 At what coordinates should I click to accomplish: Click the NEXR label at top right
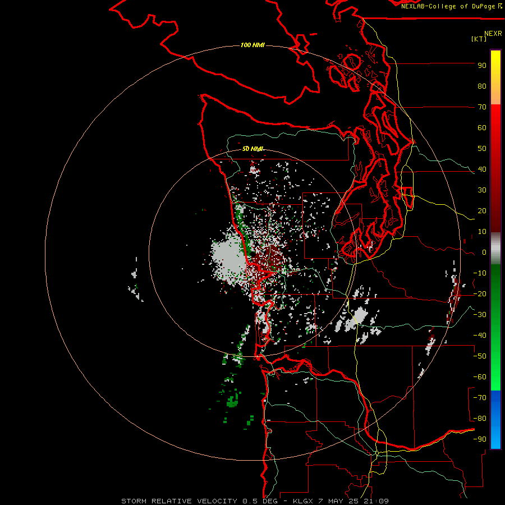(x=493, y=34)
